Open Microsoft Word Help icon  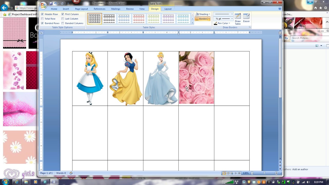(280, 9)
